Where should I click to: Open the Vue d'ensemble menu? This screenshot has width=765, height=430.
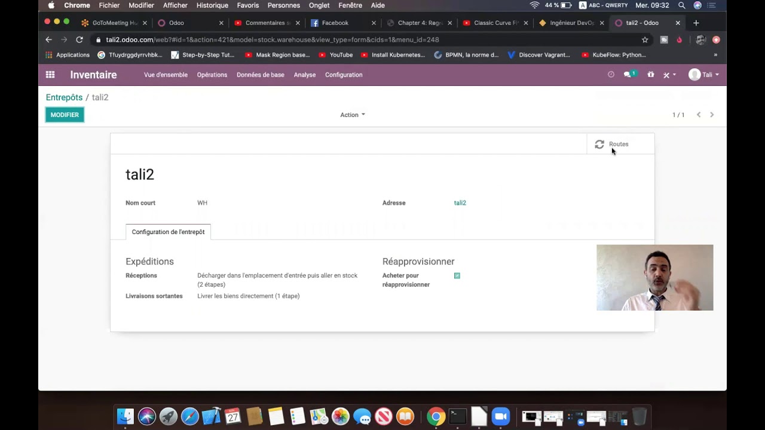coord(166,75)
